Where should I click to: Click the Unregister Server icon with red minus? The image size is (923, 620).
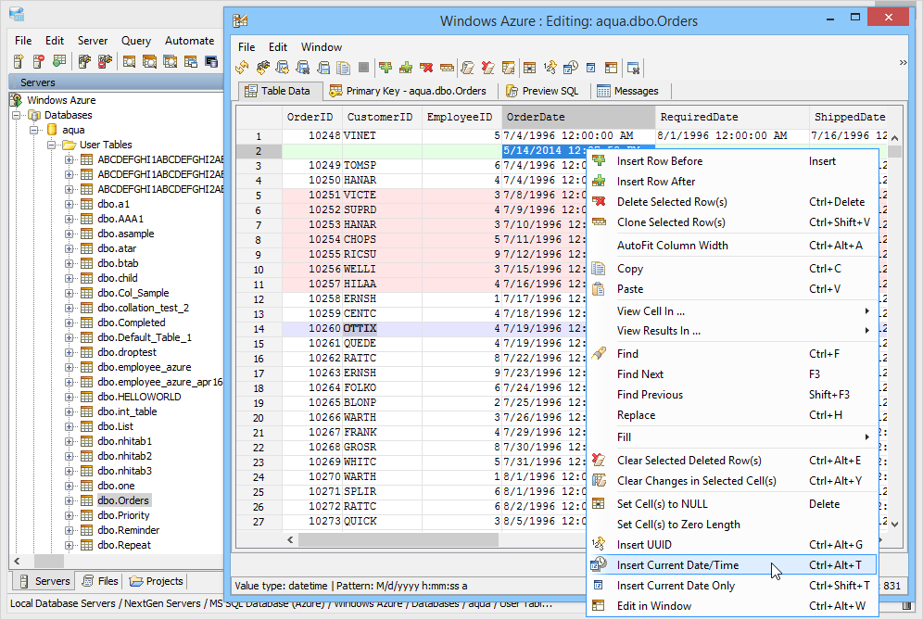pos(39,61)
